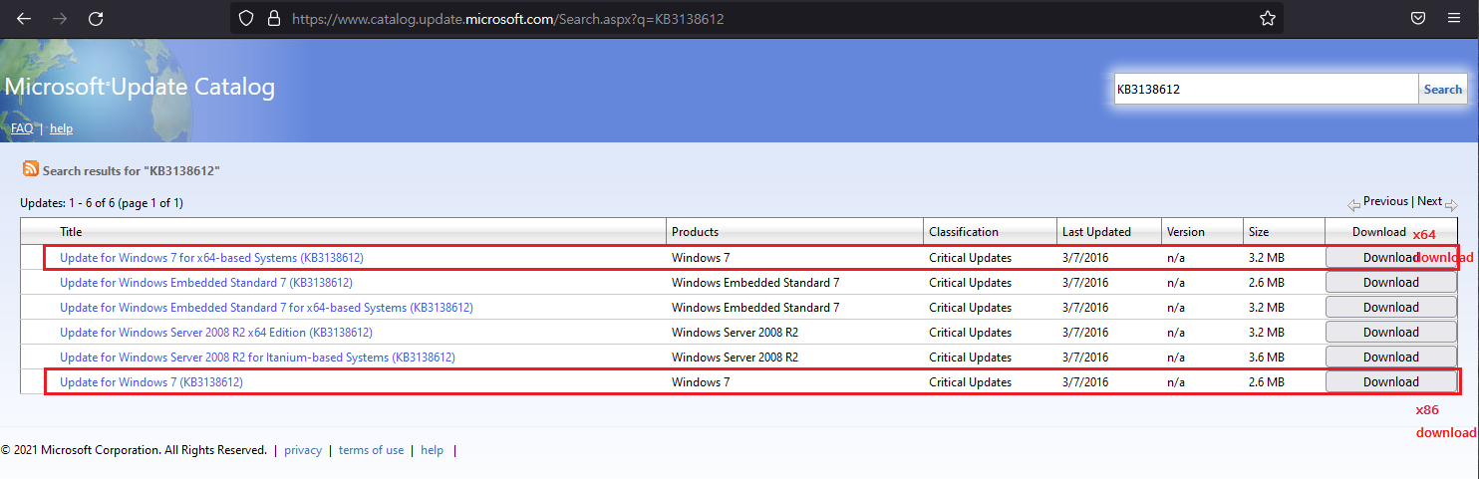Sort by the Version column header
The height and width of the screenshot is (479, 1479).
[1186, 232]
